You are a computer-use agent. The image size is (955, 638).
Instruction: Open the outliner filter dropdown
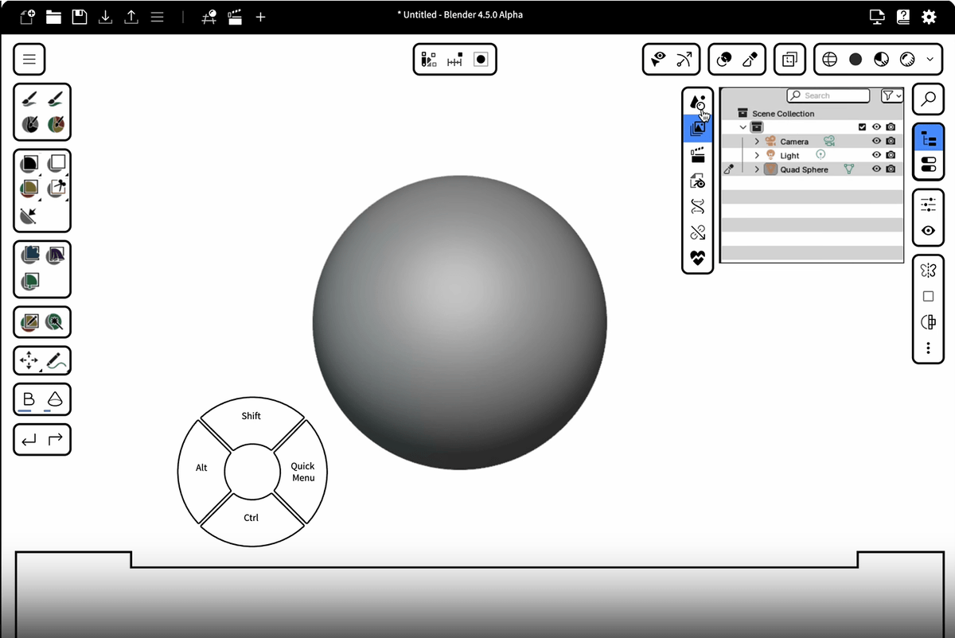tap(892, 95)
